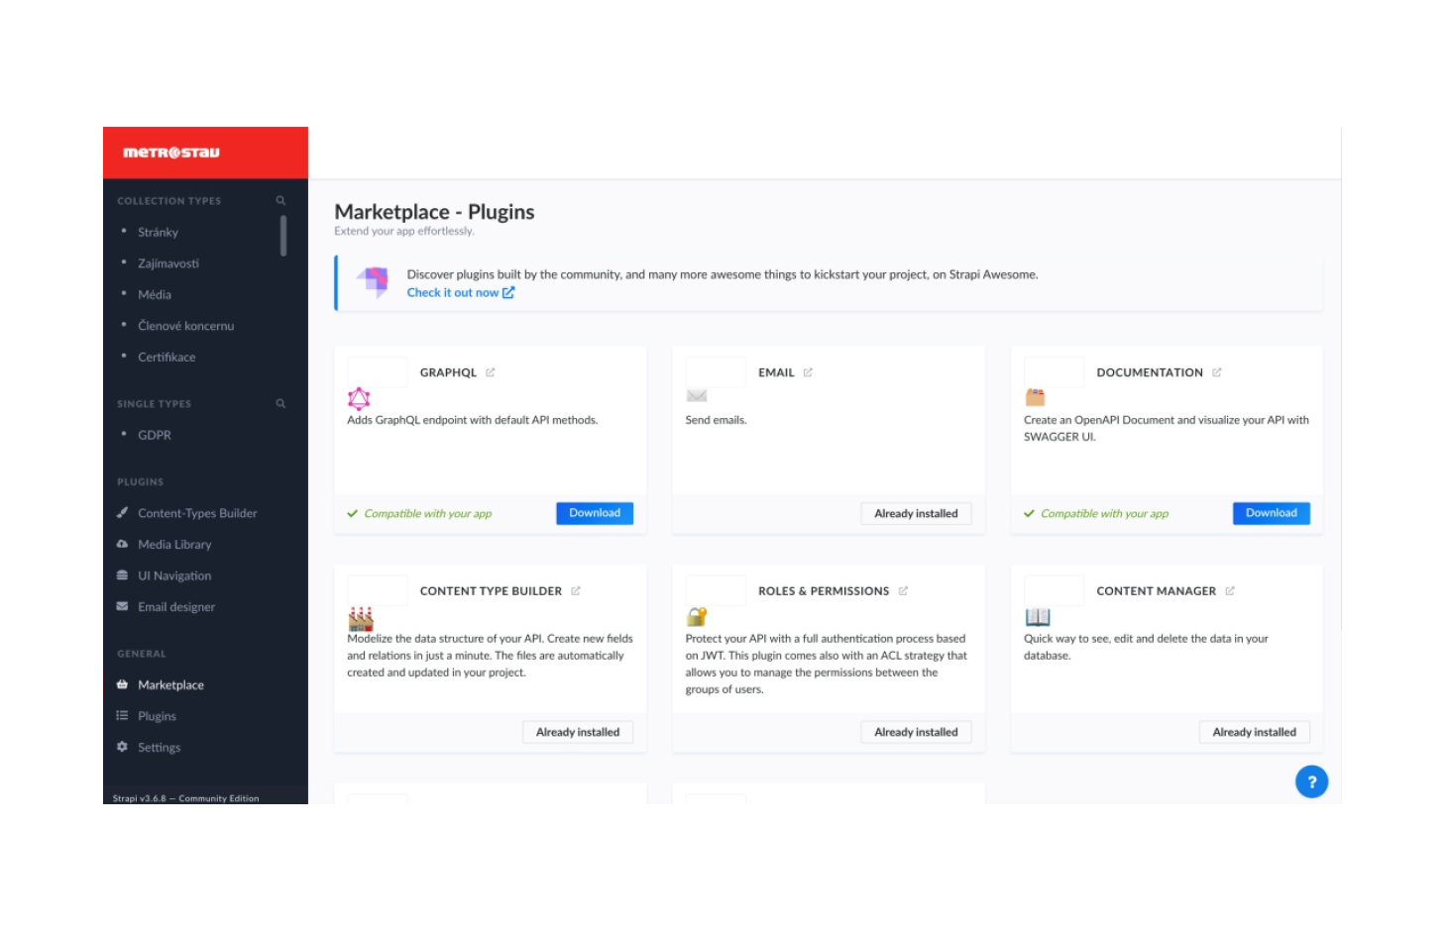Open GDPR single type
This screenshot has height=931, width=1447.
pyautogui.click(x=154, y=435)
